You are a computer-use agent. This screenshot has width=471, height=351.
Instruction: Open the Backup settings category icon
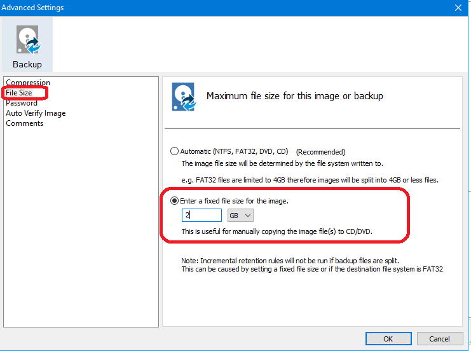coord(27,45)
